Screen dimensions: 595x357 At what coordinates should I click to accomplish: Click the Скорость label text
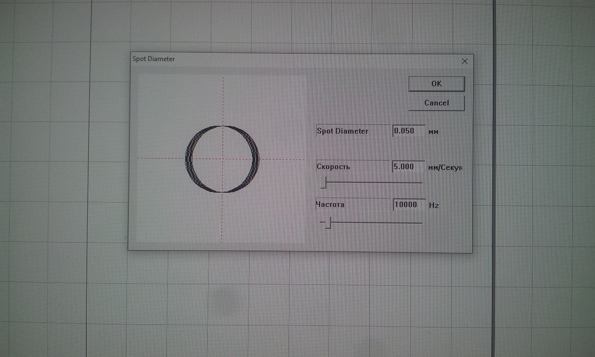(333, 167)
